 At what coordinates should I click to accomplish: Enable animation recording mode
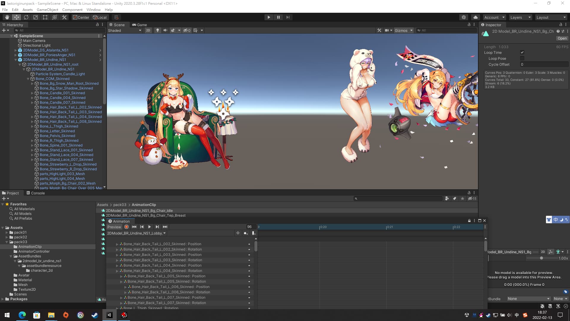click(x=126, y=227)
